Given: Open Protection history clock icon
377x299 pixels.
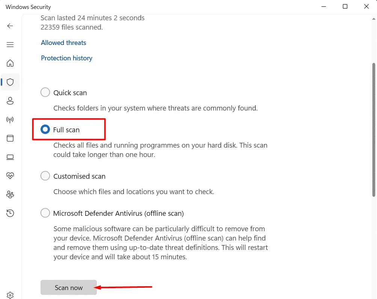Looking at the screenshot, I should click(10, 213).
